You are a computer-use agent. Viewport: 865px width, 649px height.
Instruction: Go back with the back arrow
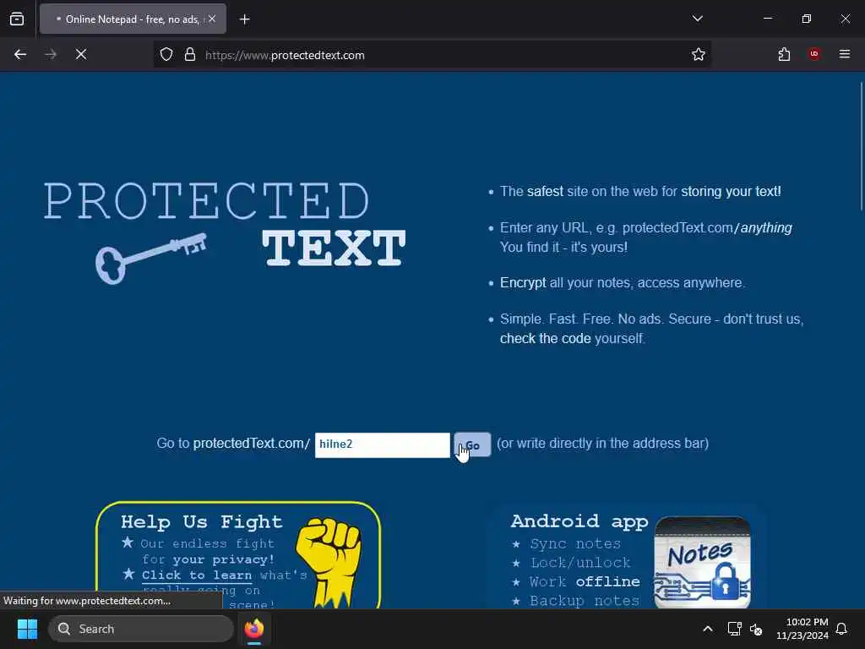coord(20,54)
